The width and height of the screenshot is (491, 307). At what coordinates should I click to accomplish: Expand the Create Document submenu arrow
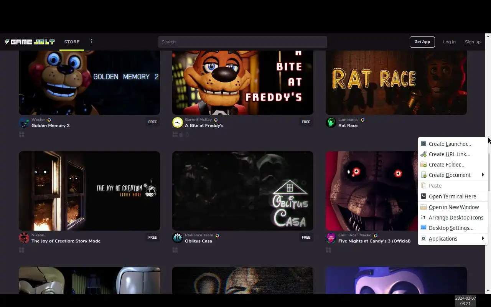coord(483,175)
